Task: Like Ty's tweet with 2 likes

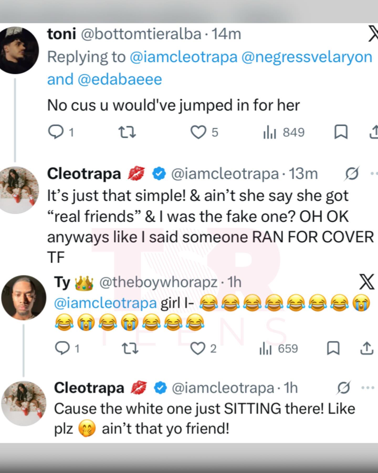Action: 198,349
